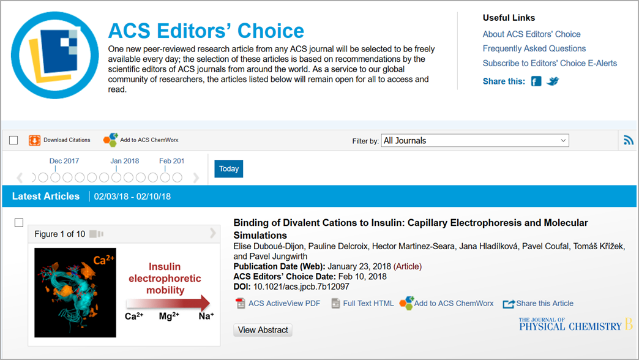This screenshot has width=639, height=360.
Task: Click the Today button
Action: pyautogui.click(x=229, y=169)
